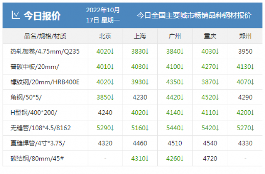Screen dimensions: 265x174
Task: Click the date 2022年10月17日 in header
Action: pyautogui.click(x=103, y=15)
